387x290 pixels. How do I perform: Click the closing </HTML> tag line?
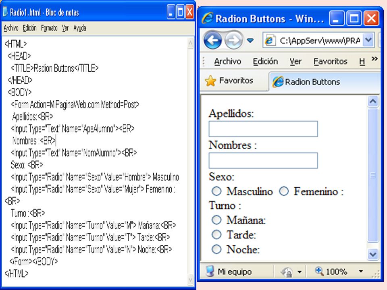point(17,273)
